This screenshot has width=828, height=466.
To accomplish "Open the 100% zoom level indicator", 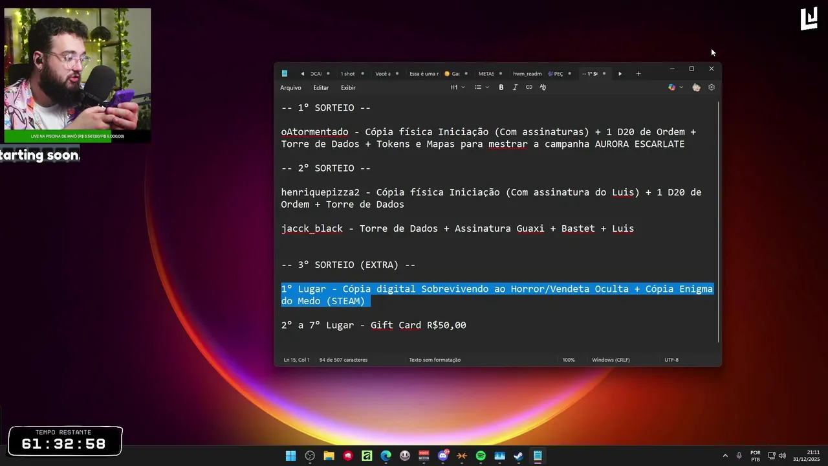I will pyautogui.click(x=569, y=360).
